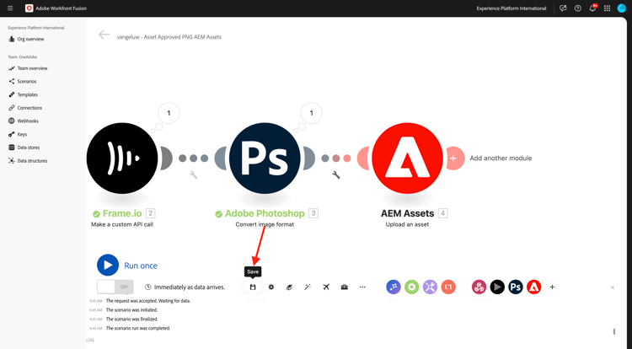Open the AEM Assets module circle
The image size is (632, 349).
(407, 158)
